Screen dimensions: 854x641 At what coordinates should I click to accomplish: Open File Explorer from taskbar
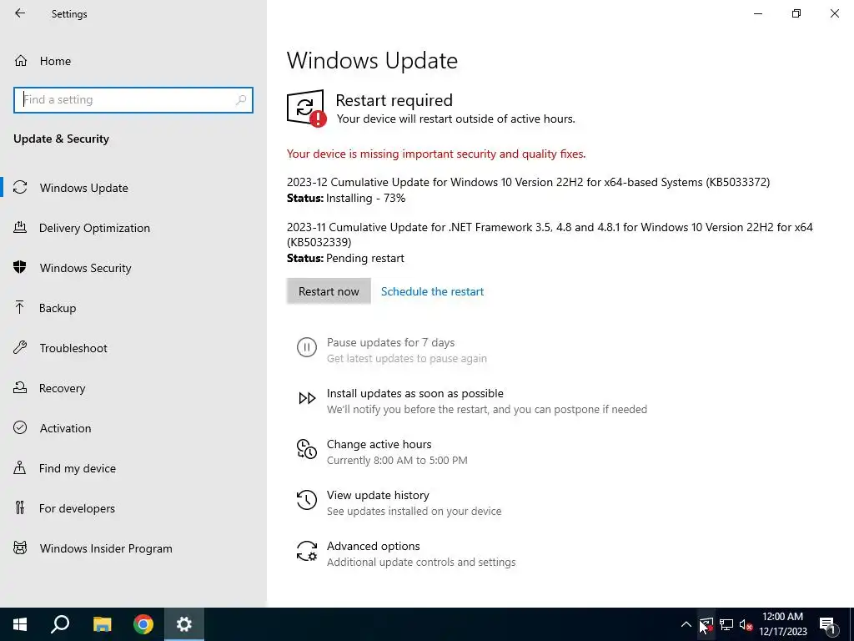[x=102, y=624]
